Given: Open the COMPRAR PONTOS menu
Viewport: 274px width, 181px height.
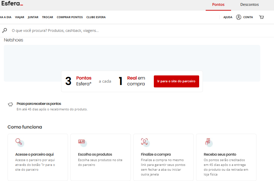Looking at the screenshot, I should click(x=70, y=17).
